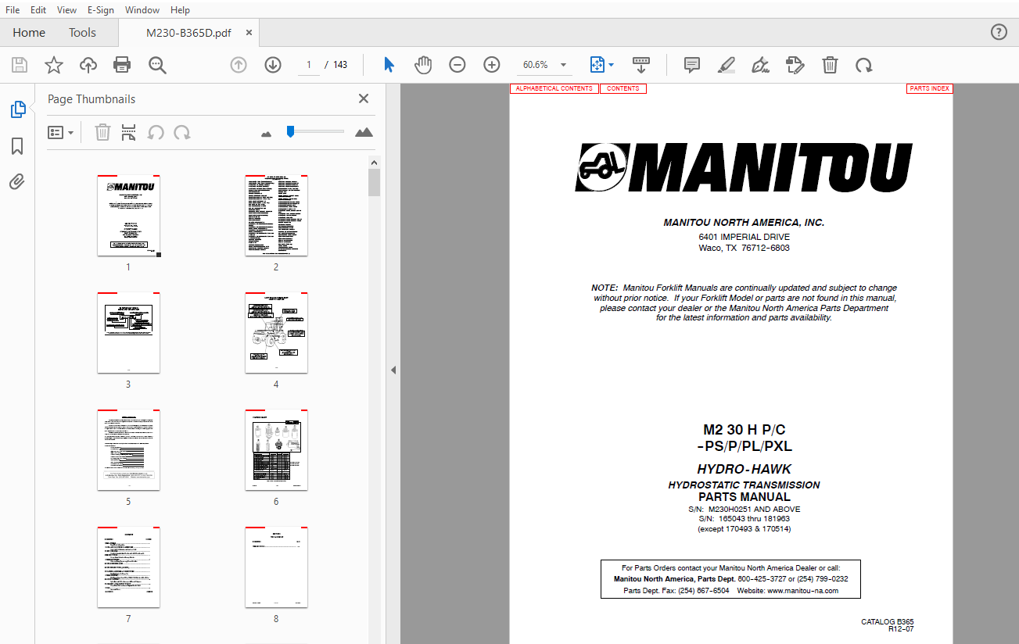This screenshot has height=644, width=1019.
Task: Activate the Hand pan tool
Action: tap(423, 65)
